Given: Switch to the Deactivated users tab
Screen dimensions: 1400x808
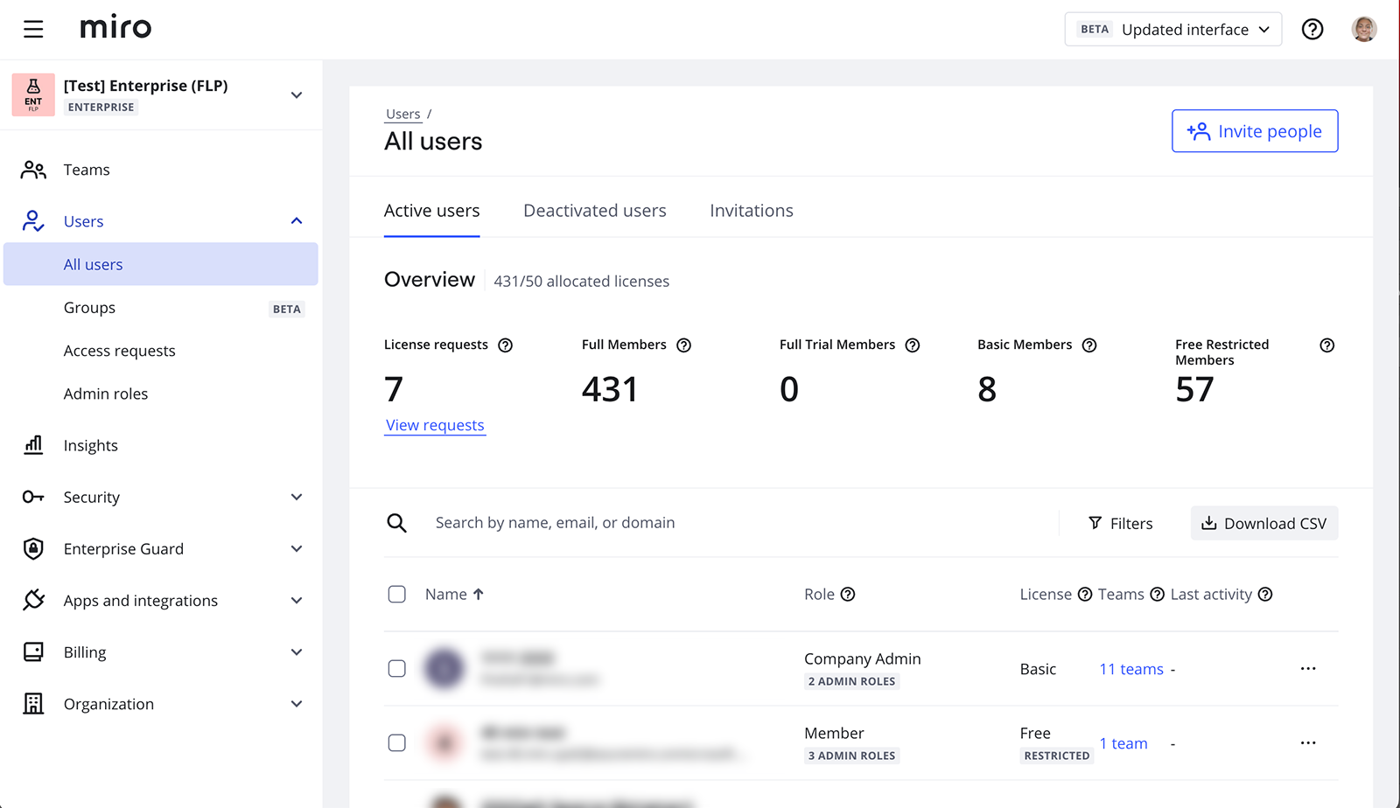Looking at the screenshot, I should coord(594,211).
